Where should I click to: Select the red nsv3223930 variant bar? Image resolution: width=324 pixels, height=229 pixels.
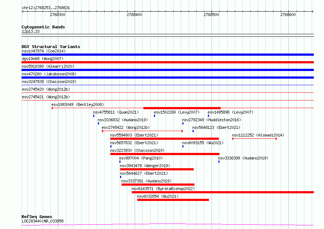point(165,154)
